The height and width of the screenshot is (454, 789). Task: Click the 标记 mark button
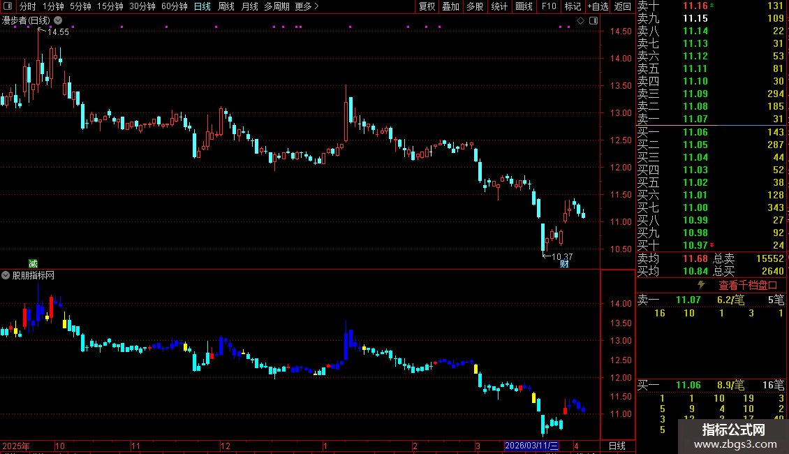click(573, 6)
